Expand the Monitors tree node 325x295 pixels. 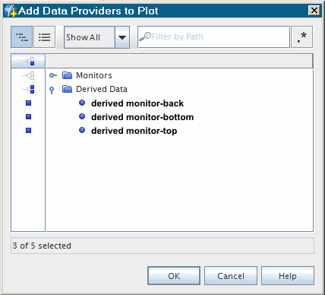(53, 75)
